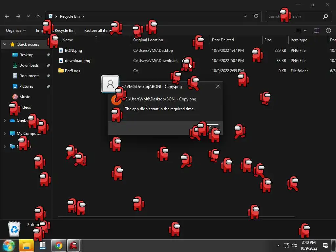Click the horizontal scrollbar
Viewport: 336px width, 252px height.
click(x=176, y=217)
